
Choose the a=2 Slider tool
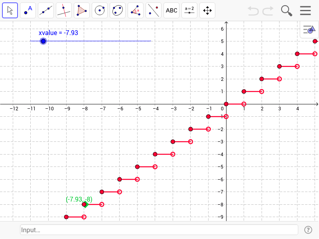coord(189,10)
